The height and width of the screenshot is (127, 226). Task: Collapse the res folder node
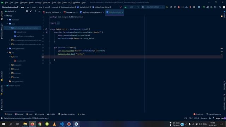[7, 53]
